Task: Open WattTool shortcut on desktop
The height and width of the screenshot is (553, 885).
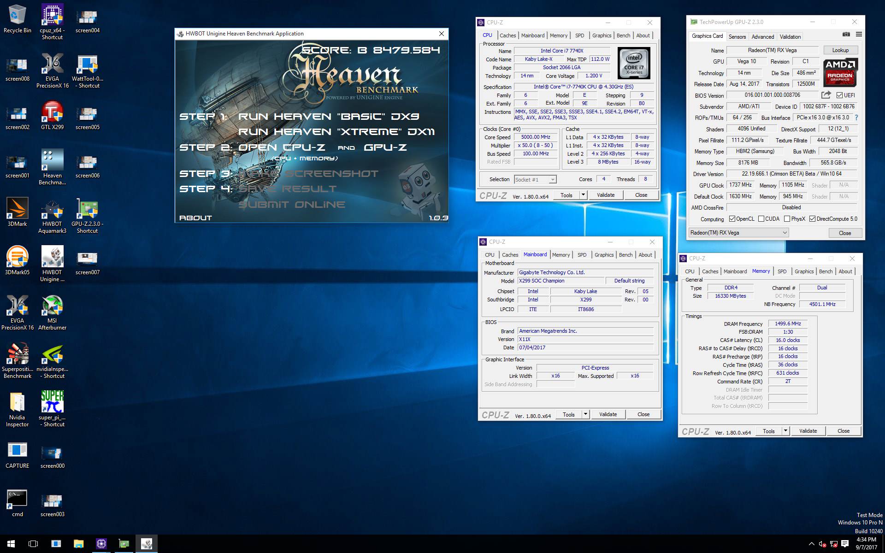Action: coord(87,70)
